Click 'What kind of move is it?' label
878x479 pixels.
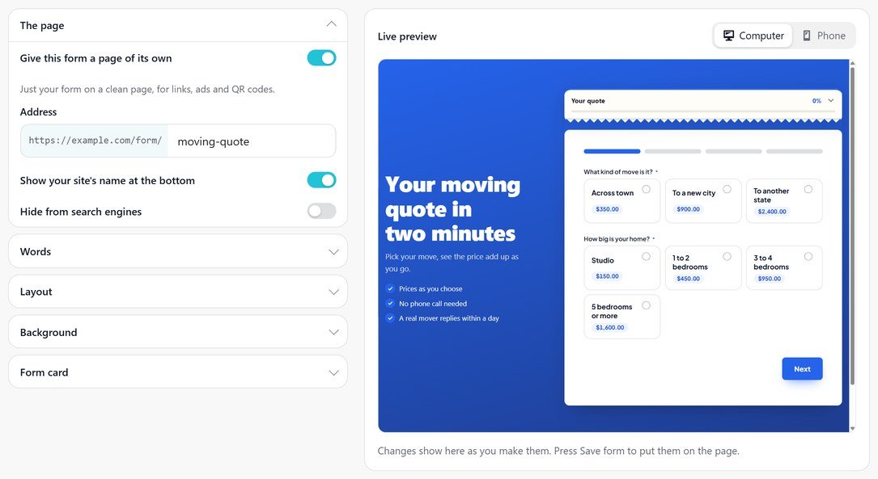point(617,171)
